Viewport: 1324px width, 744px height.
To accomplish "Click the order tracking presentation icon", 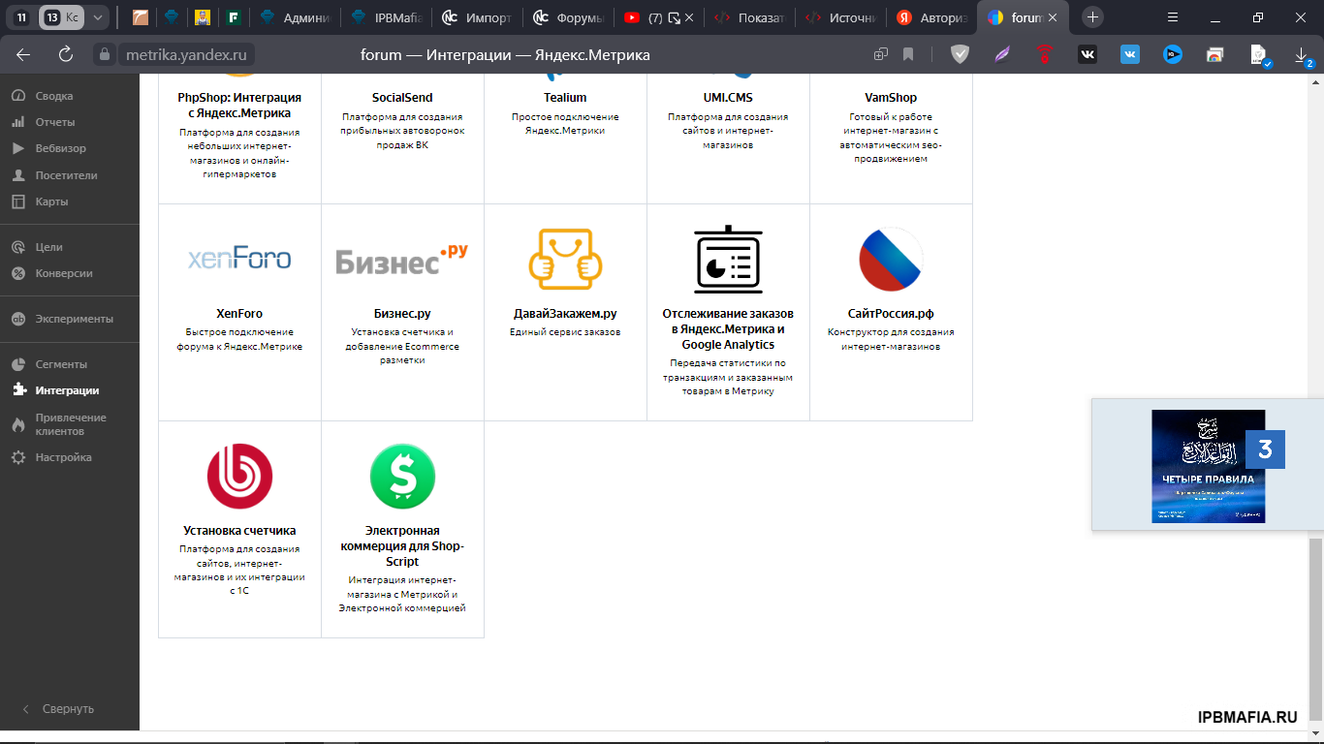I will pyautogui.click(x=728, y=259).
